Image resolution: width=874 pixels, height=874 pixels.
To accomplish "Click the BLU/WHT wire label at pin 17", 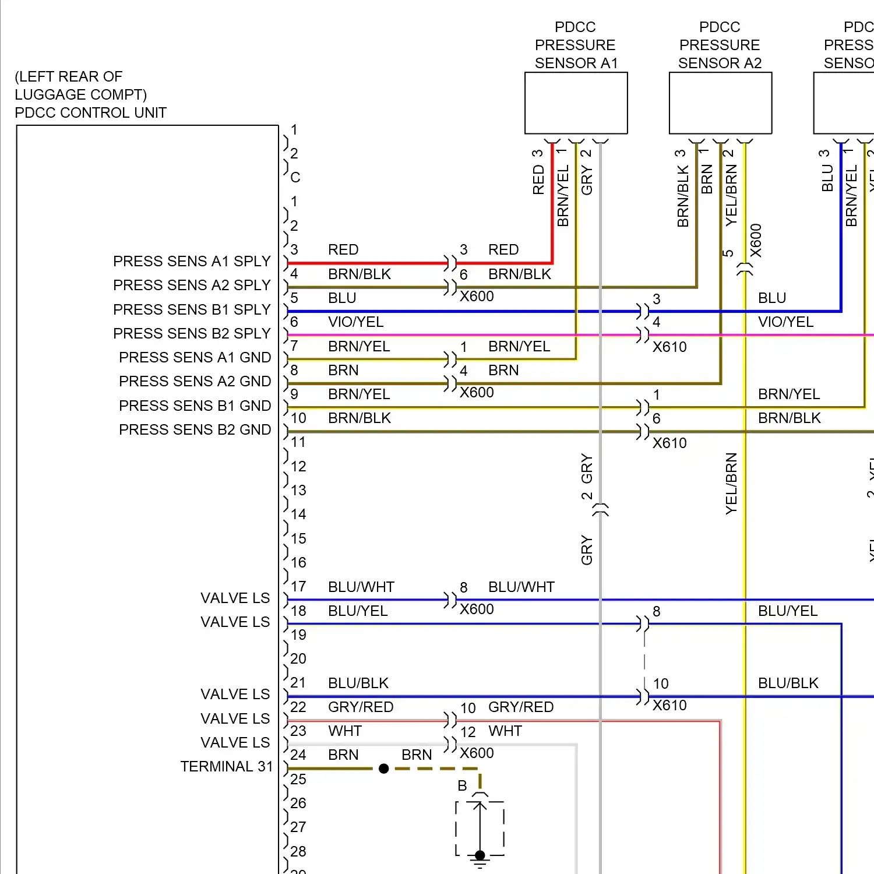I will coord(361,587).
